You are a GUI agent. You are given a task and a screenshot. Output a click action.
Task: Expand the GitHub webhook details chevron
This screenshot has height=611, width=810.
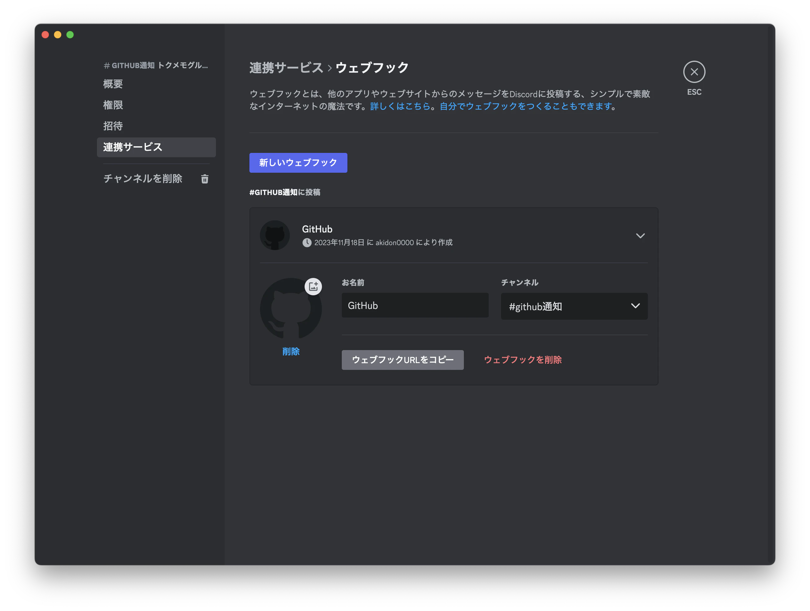[x=641, y=236]
